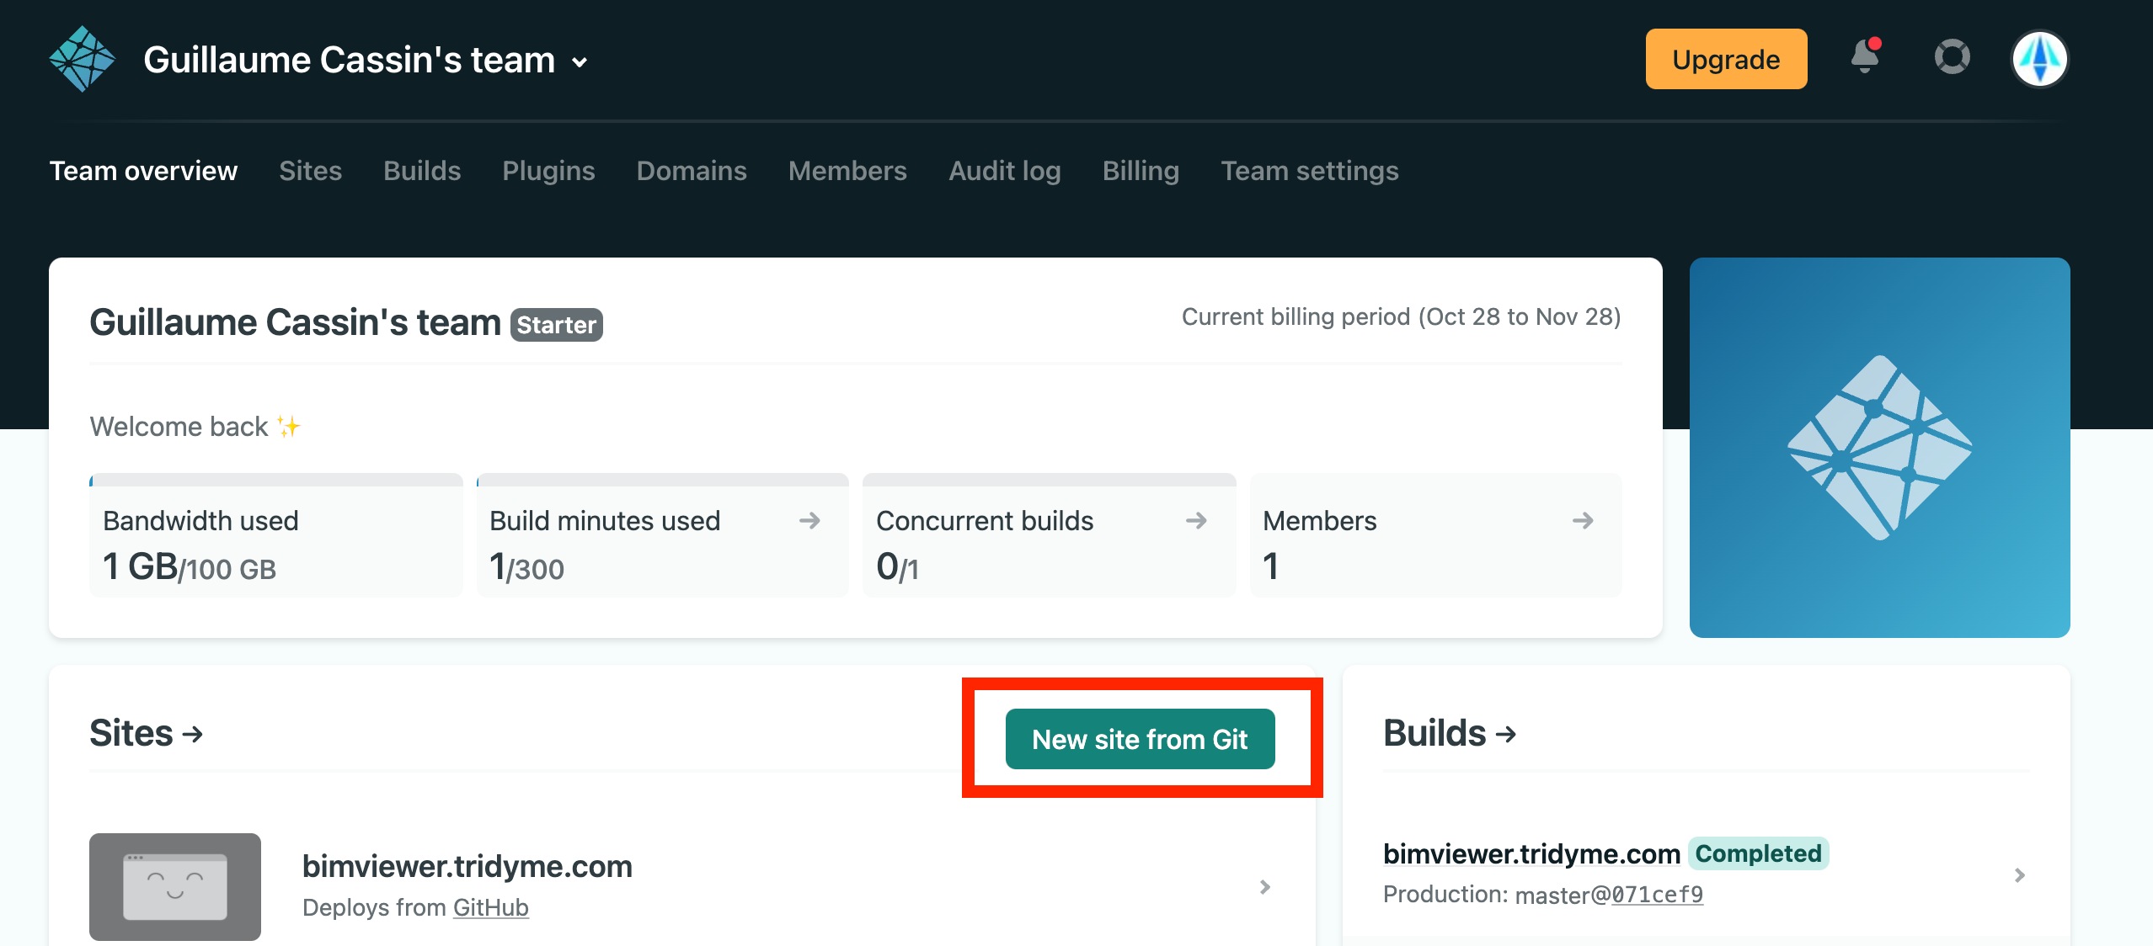Click the Guillaume Cassin's team card heading

[x=295, y=322]
